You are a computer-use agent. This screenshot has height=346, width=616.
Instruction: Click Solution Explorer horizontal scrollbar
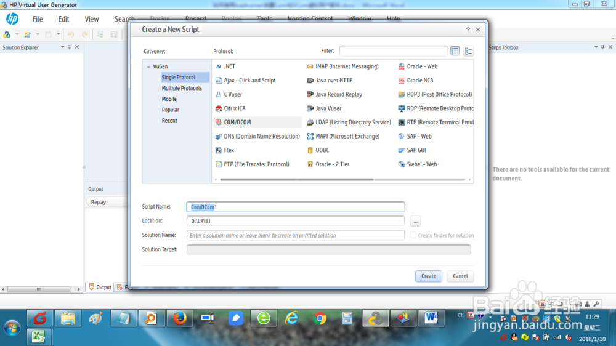click(38, 289)
